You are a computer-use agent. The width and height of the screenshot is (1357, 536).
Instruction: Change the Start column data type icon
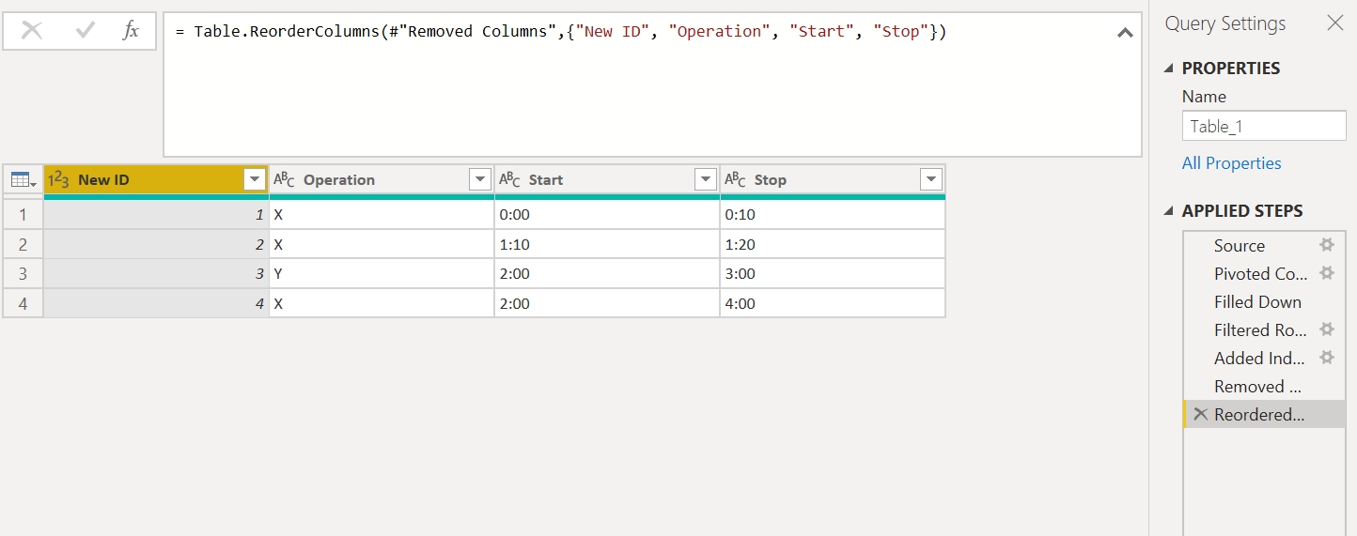click(509, 179)
